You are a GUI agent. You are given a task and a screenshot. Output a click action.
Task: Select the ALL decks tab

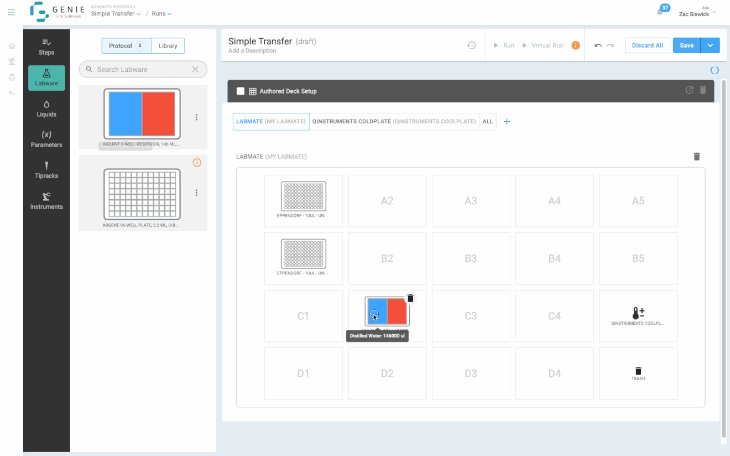487,122
